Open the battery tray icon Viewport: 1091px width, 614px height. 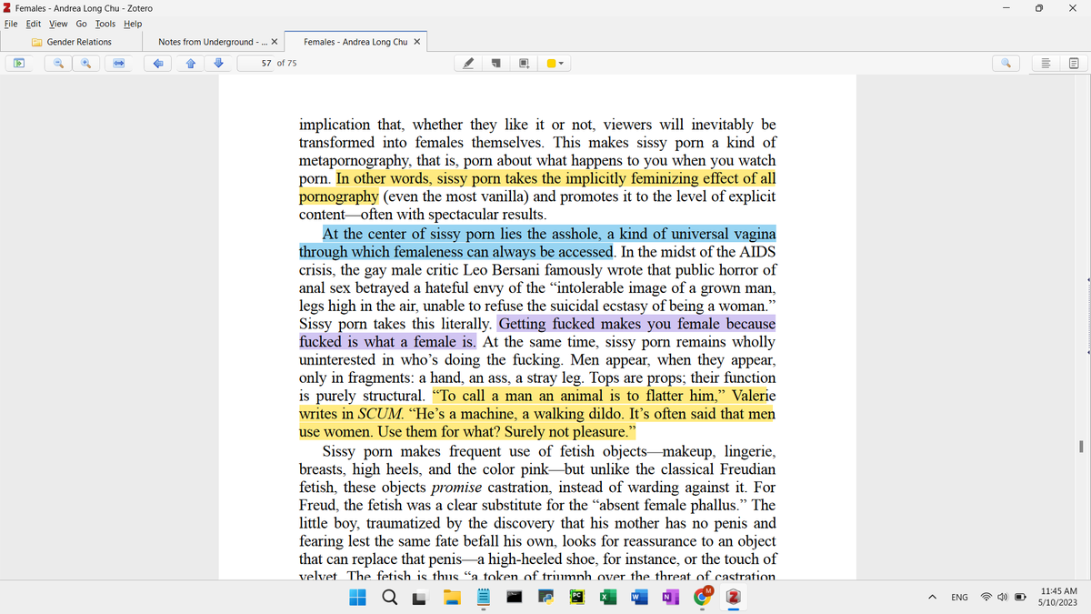tap(1019, 598)
